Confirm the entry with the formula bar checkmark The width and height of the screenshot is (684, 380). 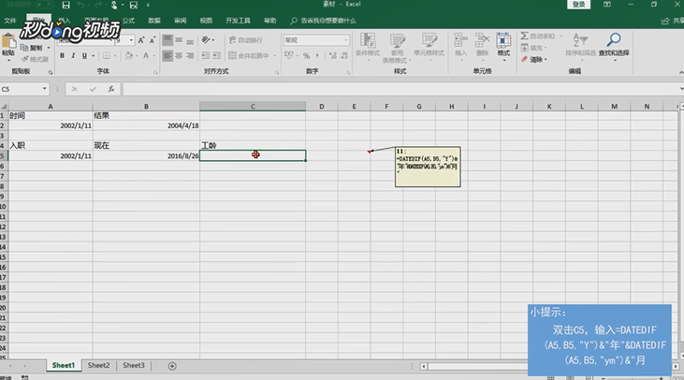[x=93, y=89]
